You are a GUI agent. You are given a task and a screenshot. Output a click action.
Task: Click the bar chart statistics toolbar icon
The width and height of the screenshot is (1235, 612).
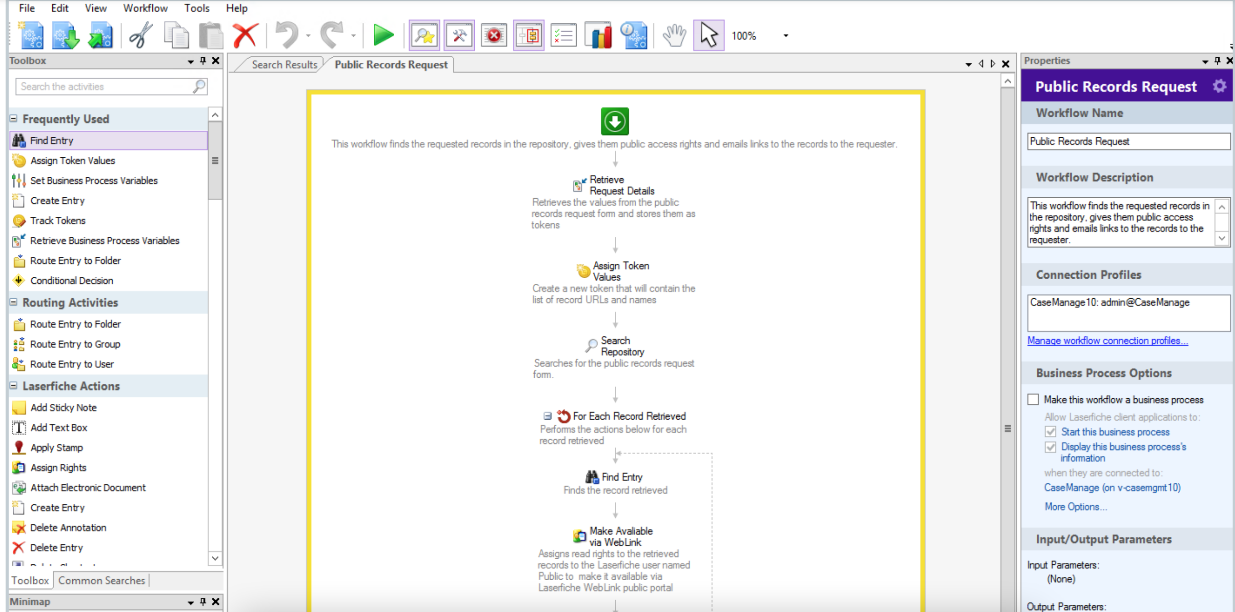coord(598,35)
